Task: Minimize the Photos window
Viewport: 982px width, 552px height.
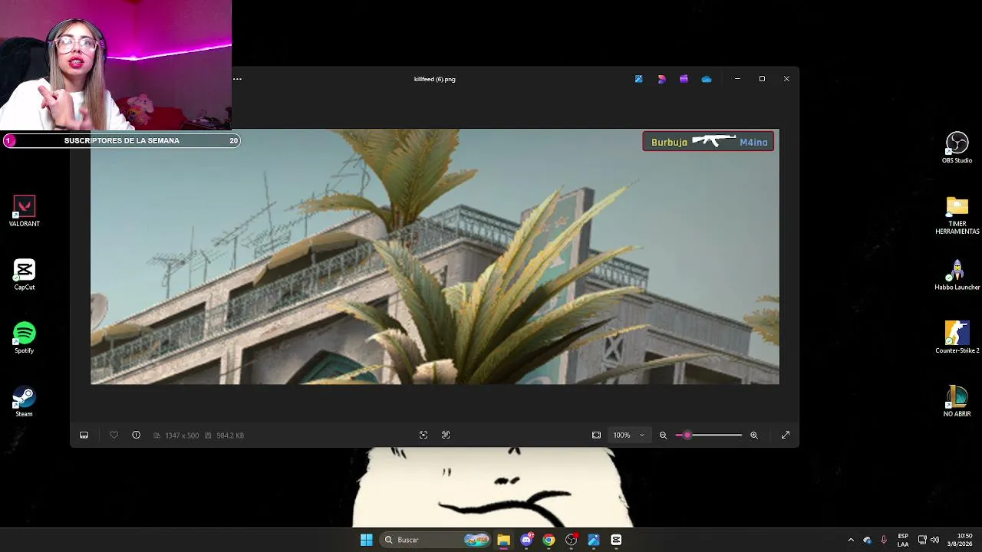Action: [x=737, y=79]
